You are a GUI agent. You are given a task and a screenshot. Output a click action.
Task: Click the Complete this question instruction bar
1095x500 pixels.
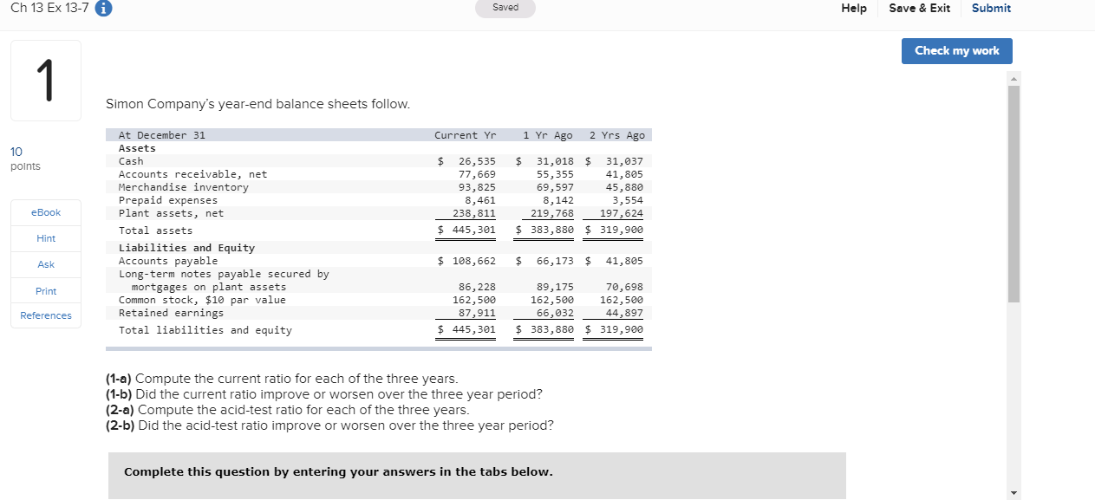(x=477, y=476)
